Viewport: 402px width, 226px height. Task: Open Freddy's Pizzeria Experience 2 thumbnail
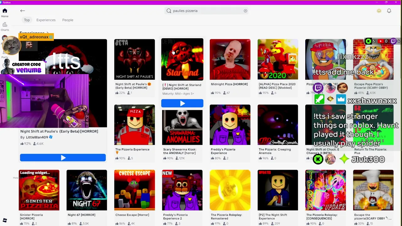coord(182,190)
